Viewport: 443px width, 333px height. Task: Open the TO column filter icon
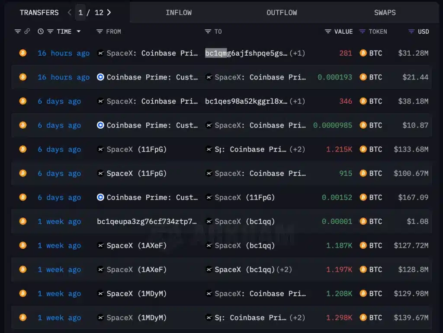point(208,32)
